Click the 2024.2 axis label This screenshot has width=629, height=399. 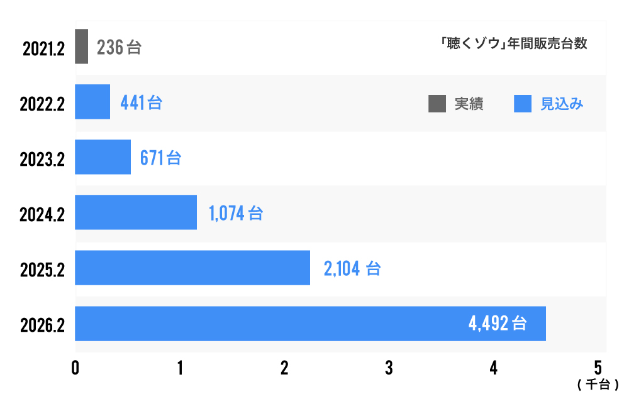pyautogui.click(x=43, y=215)
